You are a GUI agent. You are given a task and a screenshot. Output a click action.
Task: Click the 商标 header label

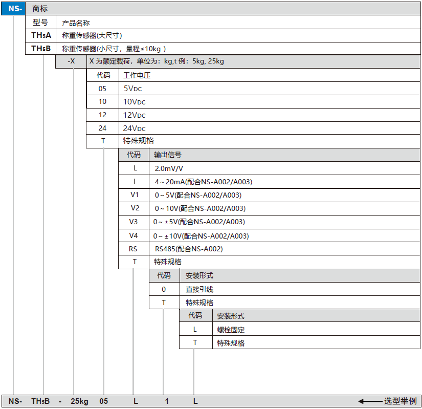(x=40, y=9)
